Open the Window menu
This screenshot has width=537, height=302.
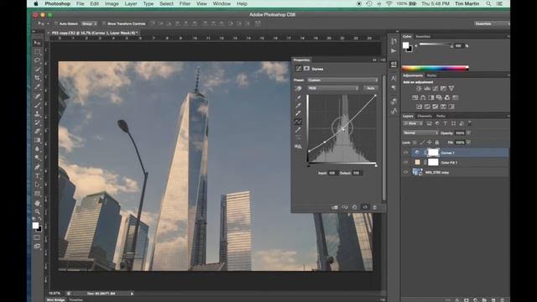pyautogui.click(x=222, y=3)
